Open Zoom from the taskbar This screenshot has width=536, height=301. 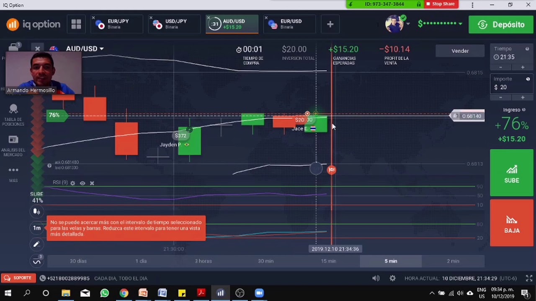tap(259, 293)
